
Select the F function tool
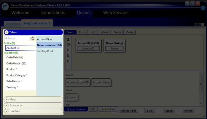pyautogui.click(x=68, y=61)
